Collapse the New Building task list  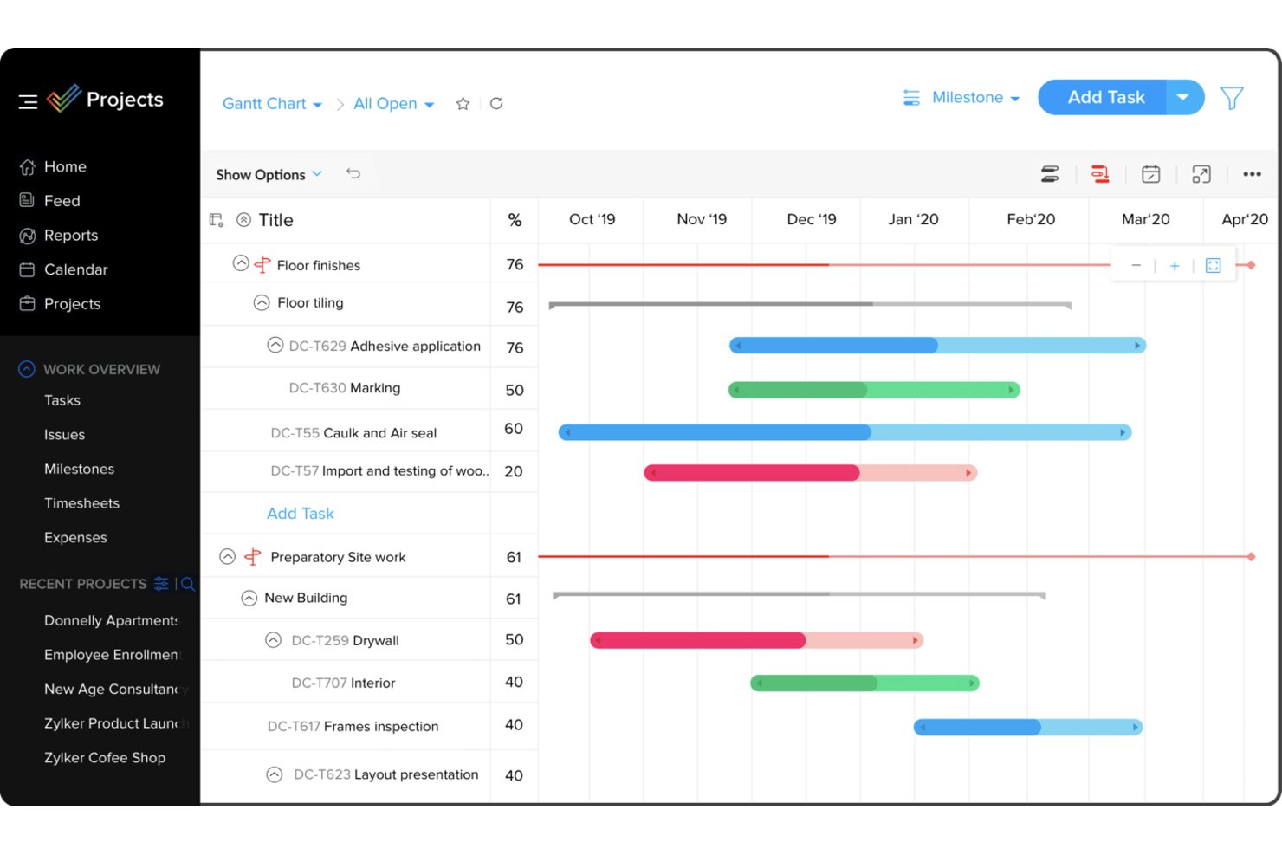pyautogui.click(x=249, y=598)
